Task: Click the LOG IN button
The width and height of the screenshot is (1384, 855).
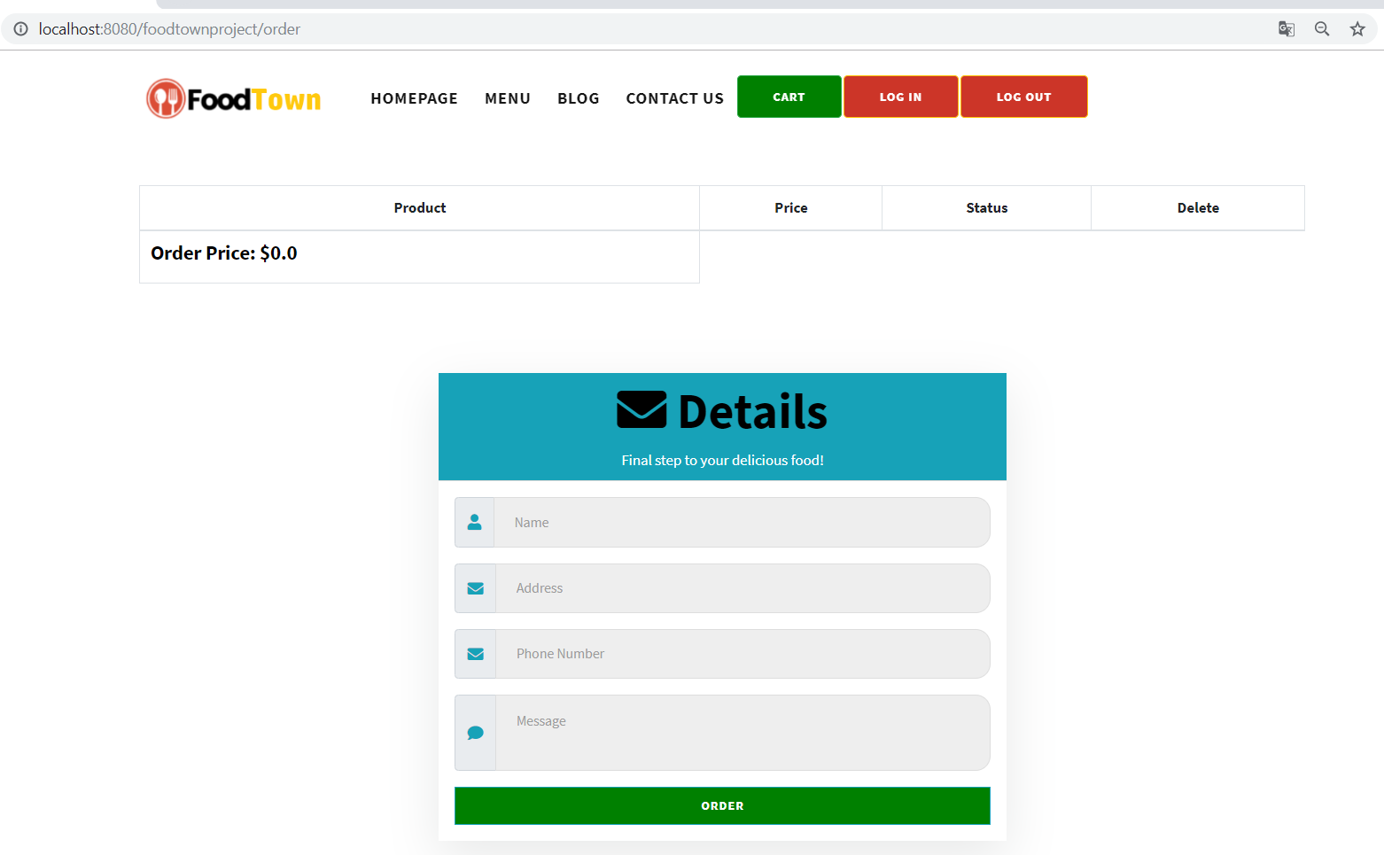Action: point(901,97)
